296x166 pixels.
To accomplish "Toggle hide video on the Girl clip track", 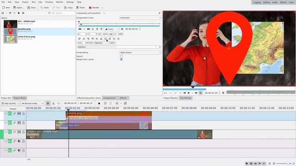I will click(19, 132).
